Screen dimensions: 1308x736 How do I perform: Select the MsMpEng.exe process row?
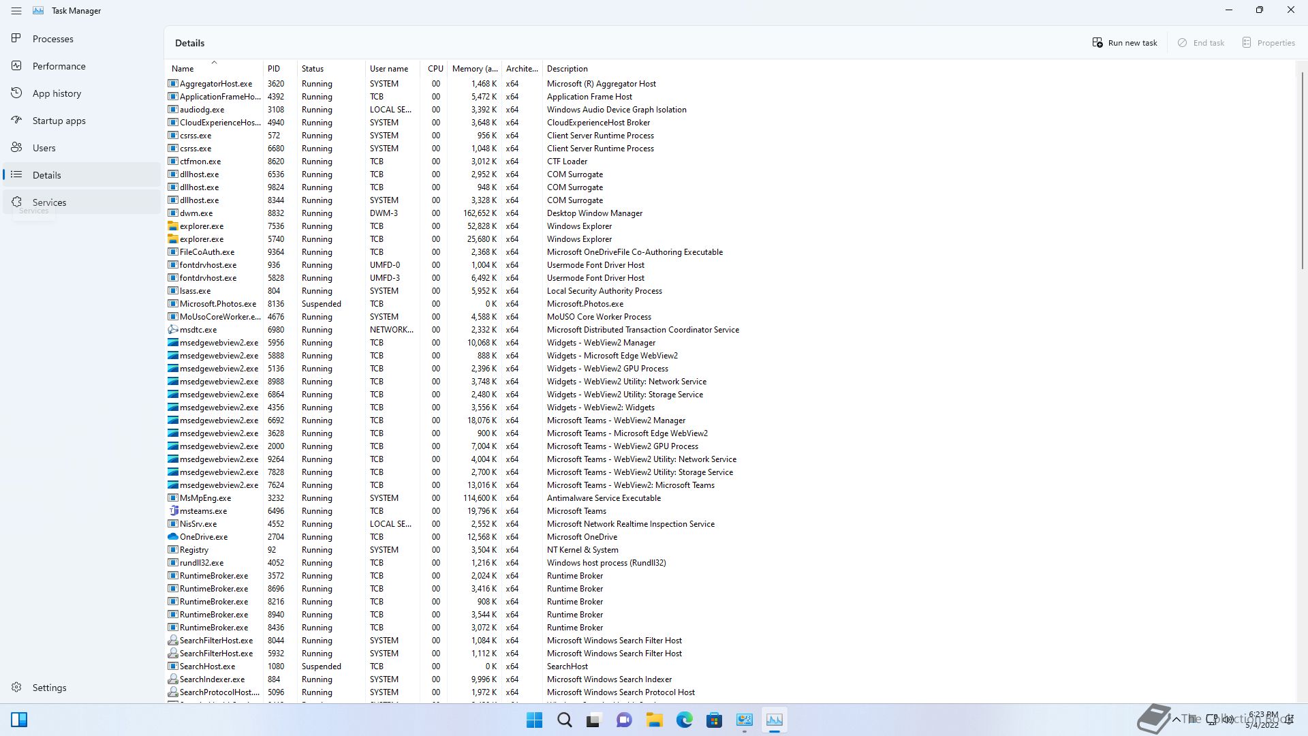click(730, 498)
